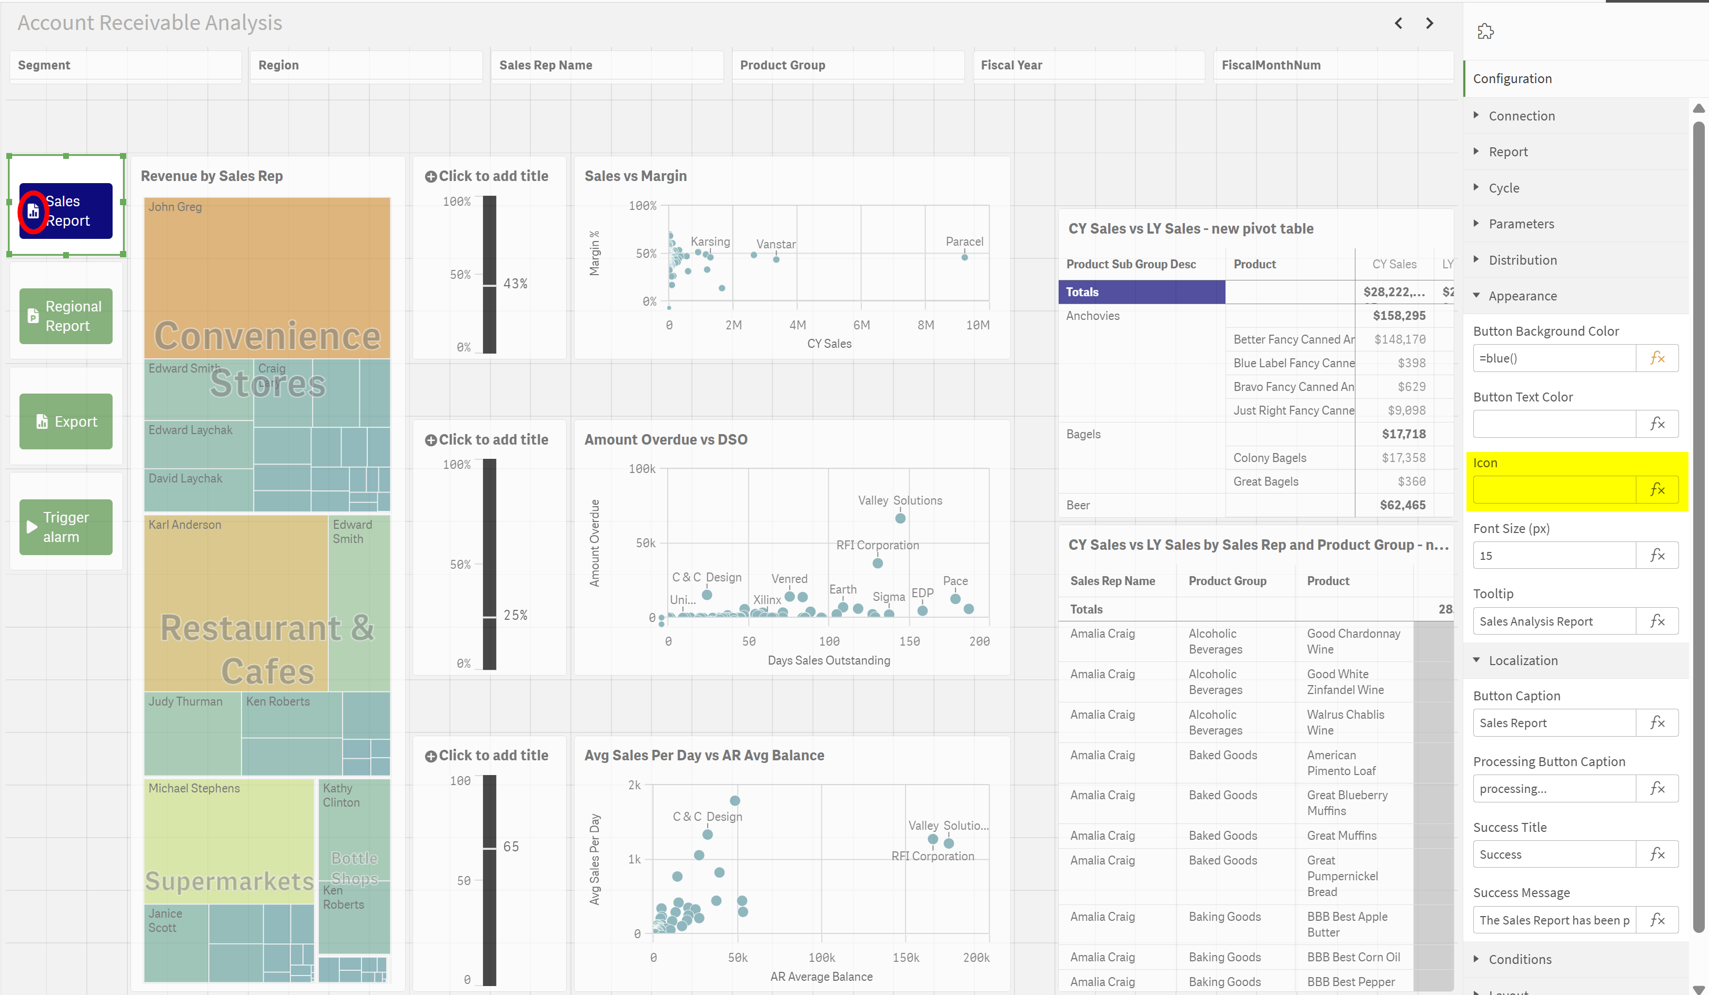Click the highlighted Icon input field
The image size is (1709, 995).
point(1554,490)
